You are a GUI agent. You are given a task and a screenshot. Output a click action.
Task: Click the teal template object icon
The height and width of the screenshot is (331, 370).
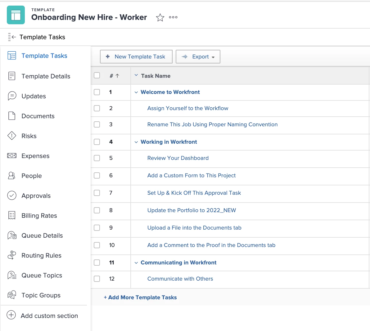pyautogui.click(x=16, y=15)
